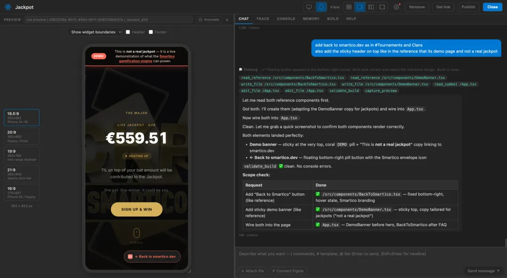This screenshot has width=507, height=278.
Task: Select 16:9 iPhone SE / legacy preset
Action: point(22,192)
